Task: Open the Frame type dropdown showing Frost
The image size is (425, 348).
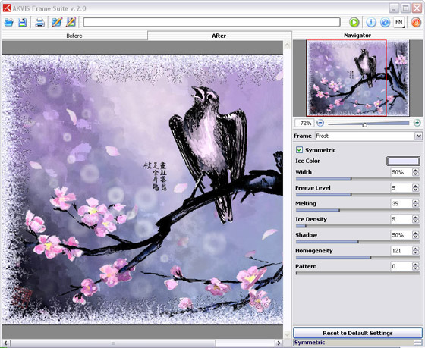Action: click(x=368, y=136)
